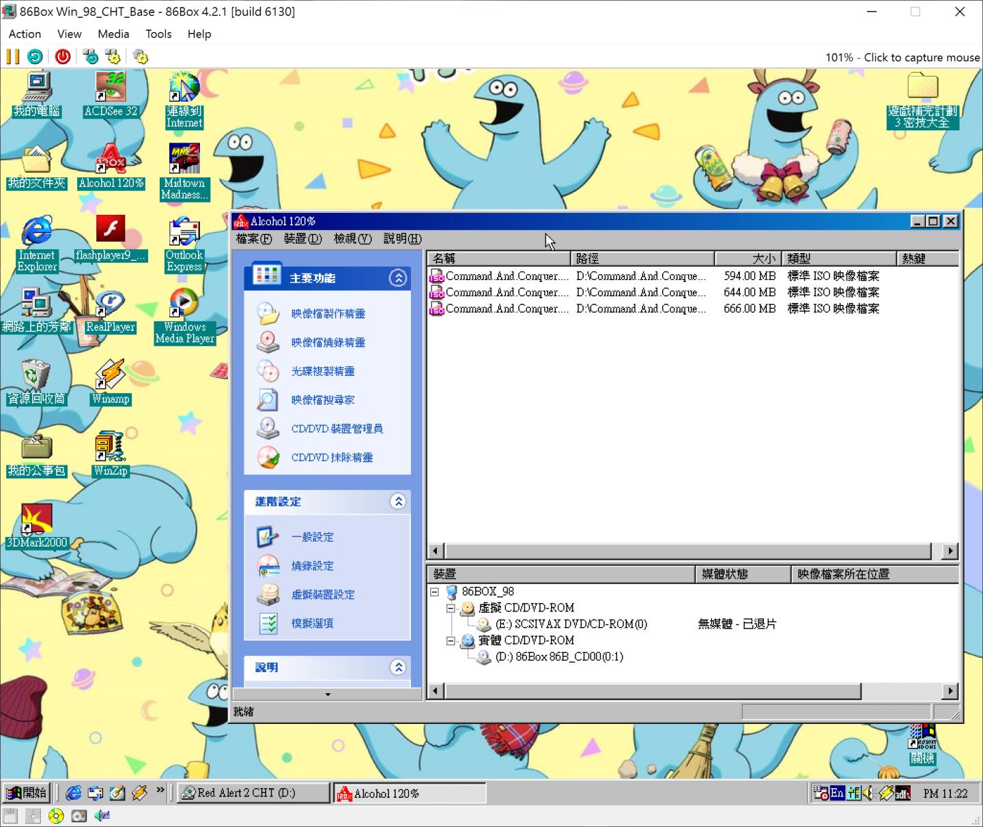Select the Midtown Madness desktop shortcut
Viewport: 983px width, 827px height.
pos(184,172)
